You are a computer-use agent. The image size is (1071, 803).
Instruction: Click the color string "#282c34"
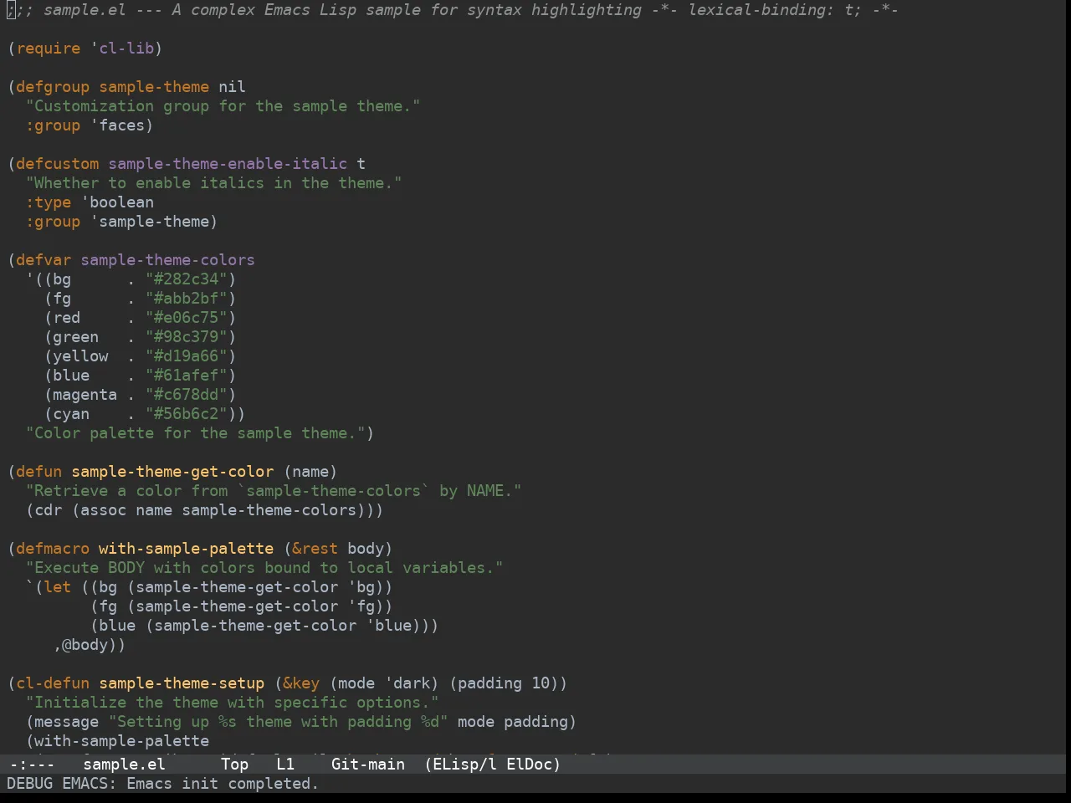point(186,279)
